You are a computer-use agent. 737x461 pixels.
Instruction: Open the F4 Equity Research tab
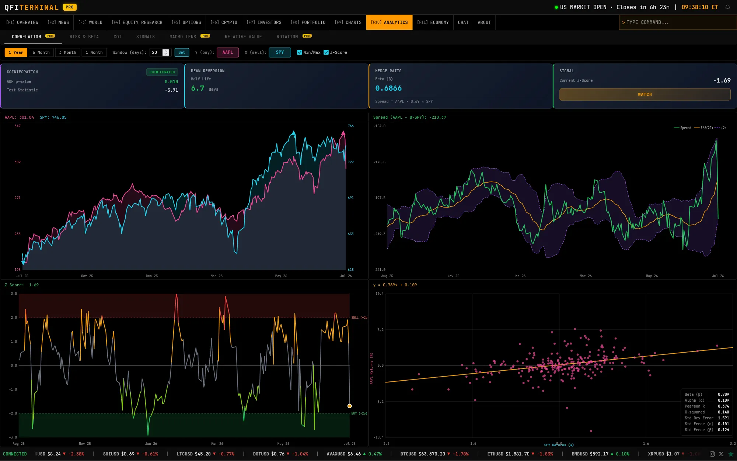[137, 22]
